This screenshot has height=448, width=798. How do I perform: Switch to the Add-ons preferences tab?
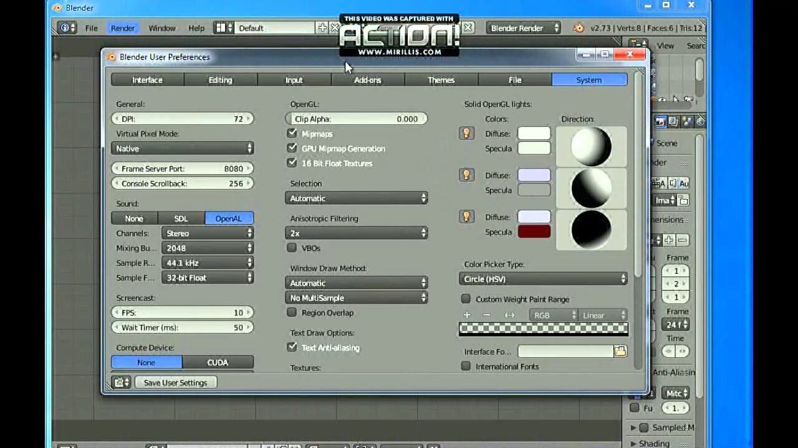pyautogui.click(x=368, y=80)
